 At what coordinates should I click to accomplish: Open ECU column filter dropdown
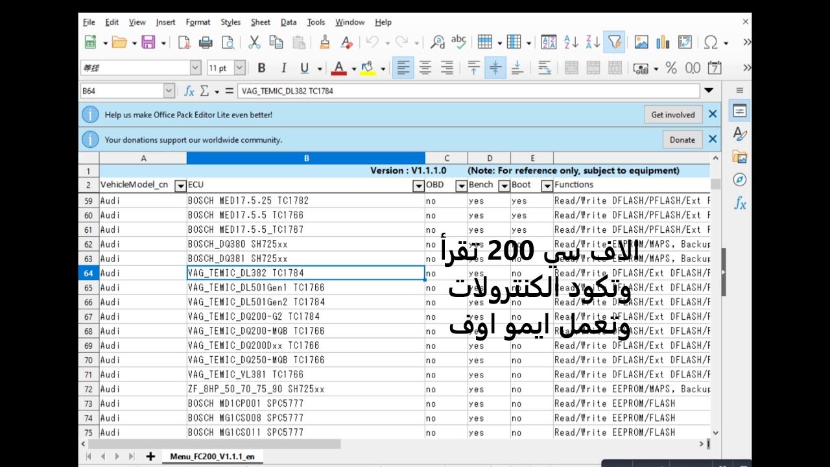point(419,186)
